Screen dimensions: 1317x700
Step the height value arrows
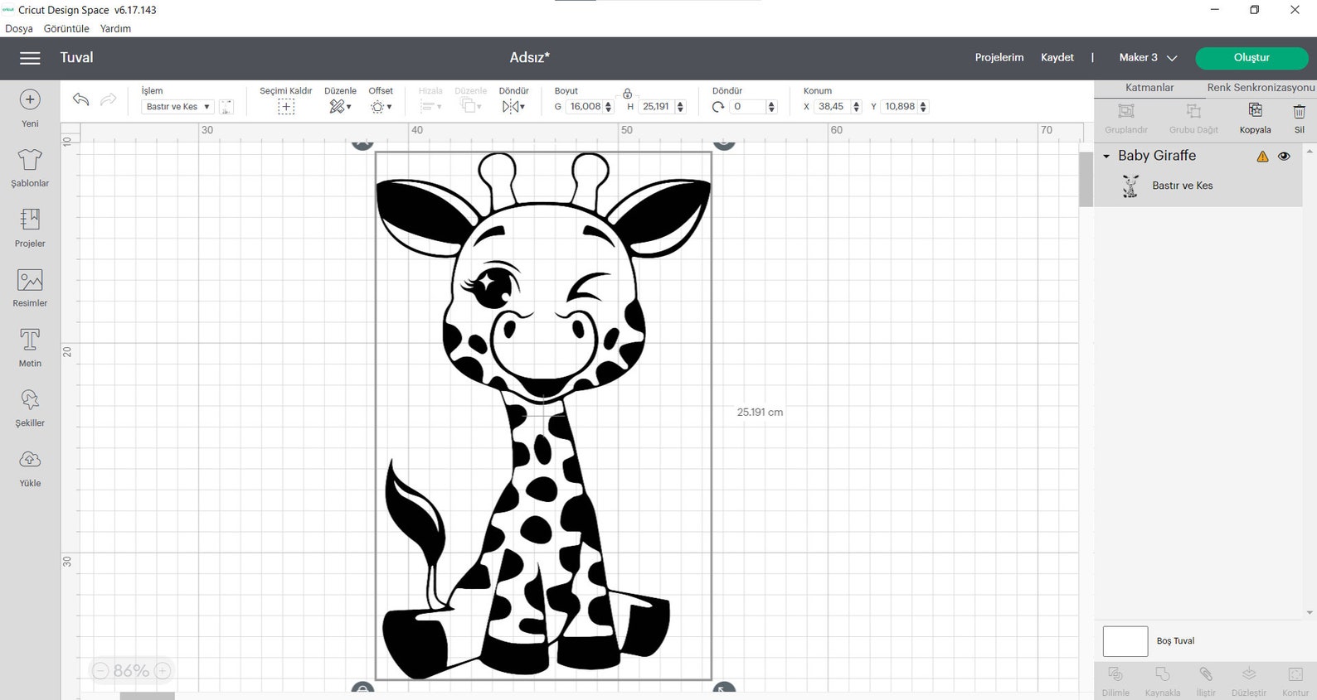click(681, 107)
